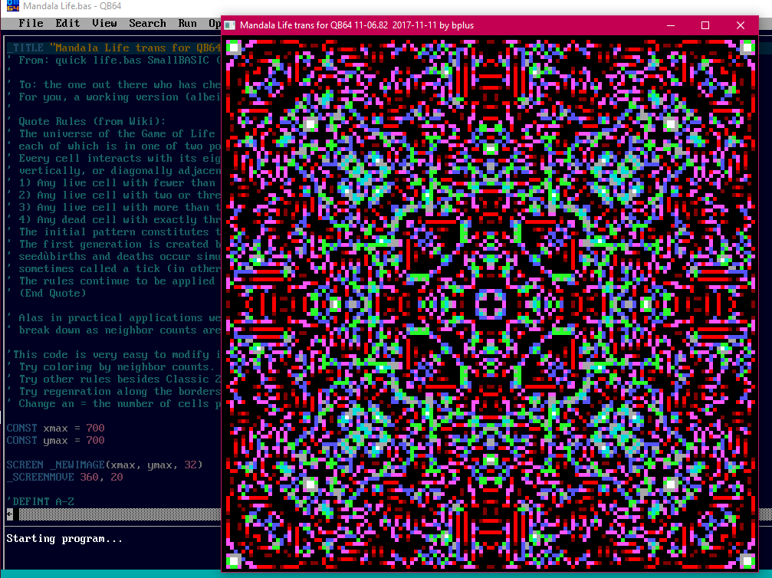Expand the Run menu
This screenshot has height=578, width=772.
(x=187, y=23)
